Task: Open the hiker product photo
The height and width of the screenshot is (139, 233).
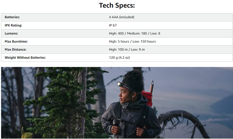Action: 116,103
